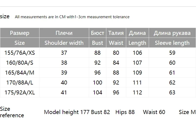196x125 pixels.
Task: Click the Size reference label
Action: coord(12,112)
